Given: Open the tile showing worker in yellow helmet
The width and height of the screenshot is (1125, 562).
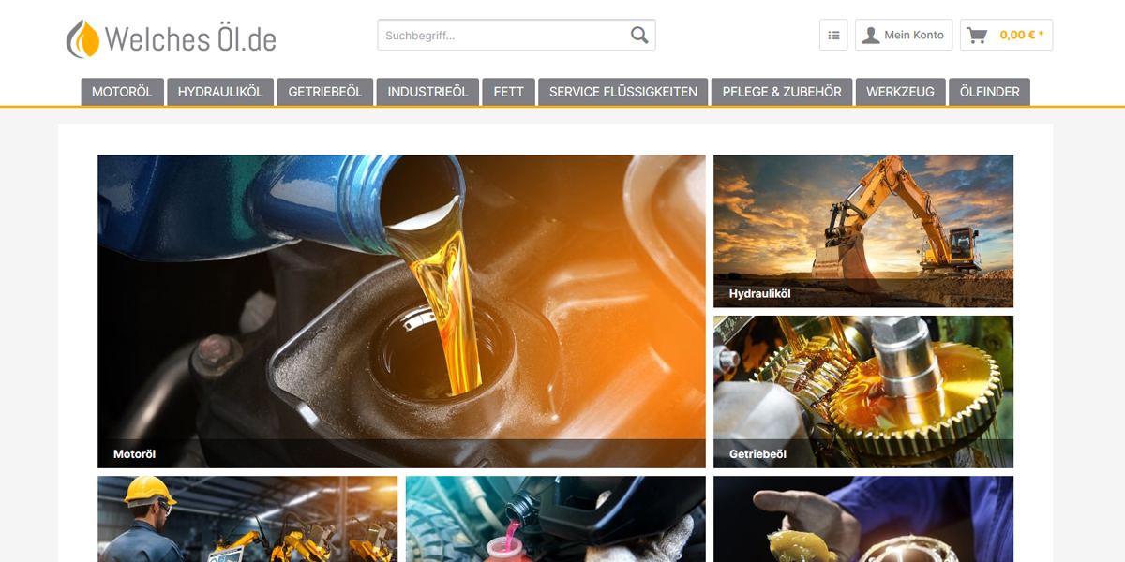Looking at the screenshot, I should 247,519.
